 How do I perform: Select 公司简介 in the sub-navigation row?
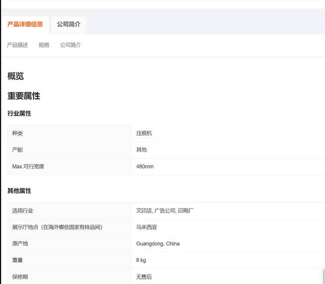(70, 45)
